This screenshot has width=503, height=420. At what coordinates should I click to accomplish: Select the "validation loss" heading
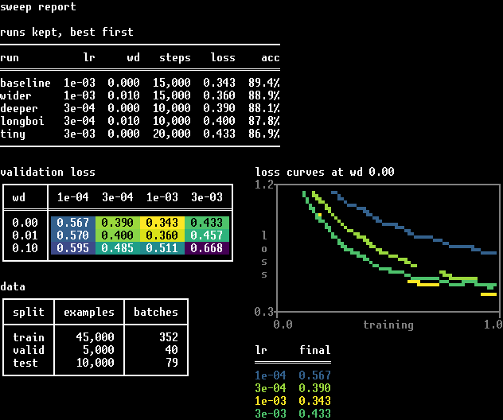click(x=48, y=172)
